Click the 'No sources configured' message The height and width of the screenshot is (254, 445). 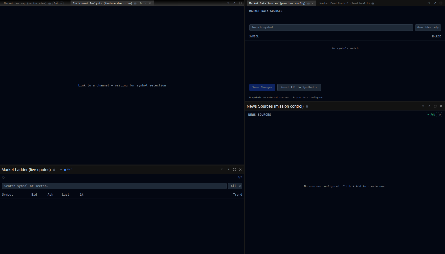click(x=345, y=187)
